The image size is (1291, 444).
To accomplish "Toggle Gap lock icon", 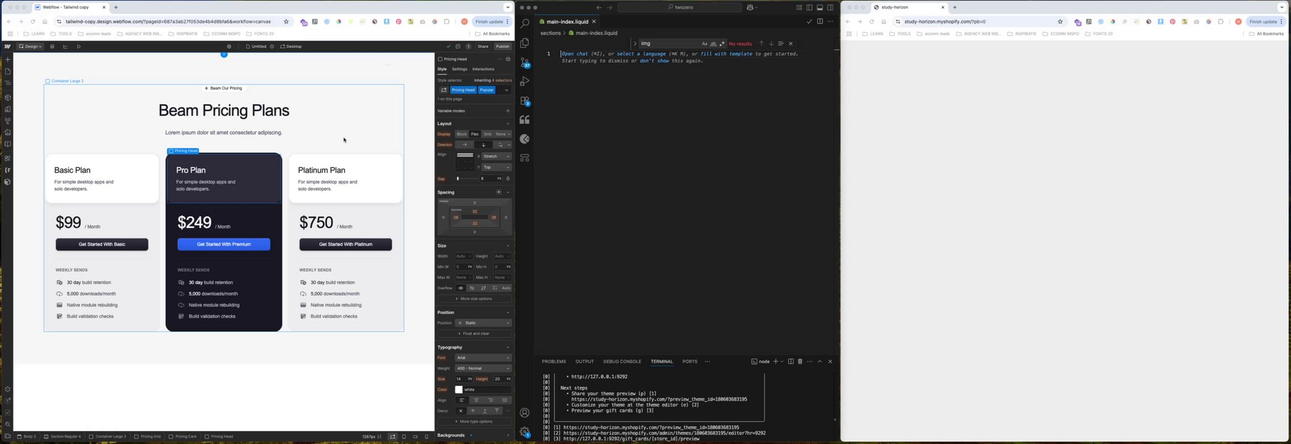I will click(x=508, y=179).
